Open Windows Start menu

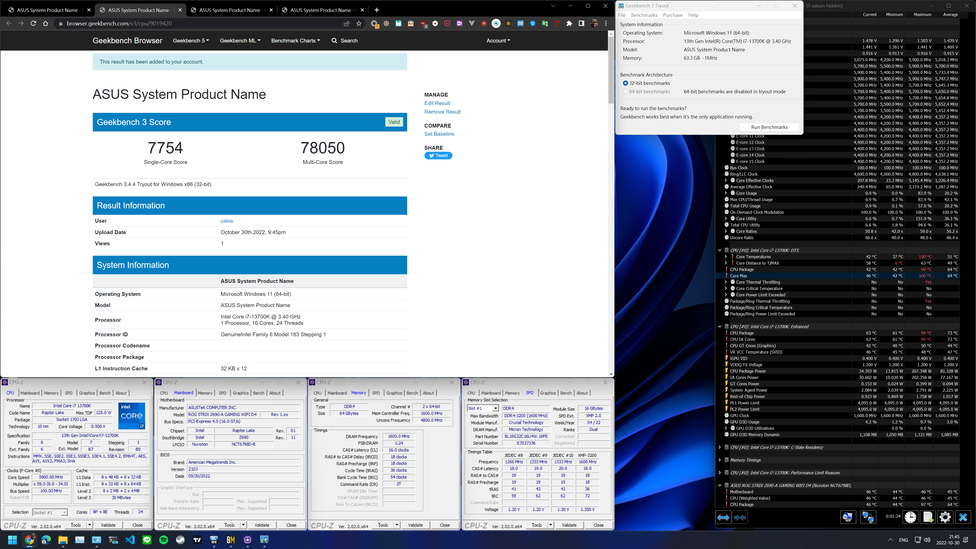point(12,540)
